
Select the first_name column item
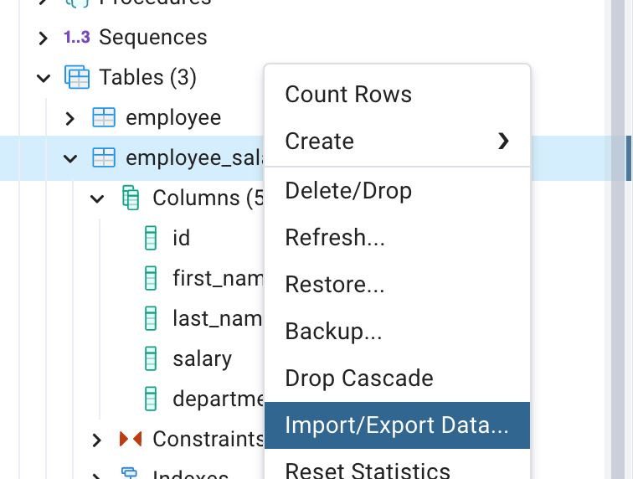(x=218, y=278)
